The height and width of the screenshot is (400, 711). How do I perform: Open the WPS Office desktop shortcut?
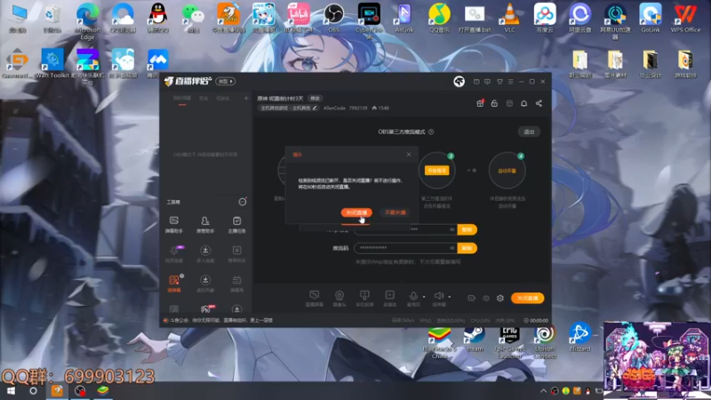685,18
